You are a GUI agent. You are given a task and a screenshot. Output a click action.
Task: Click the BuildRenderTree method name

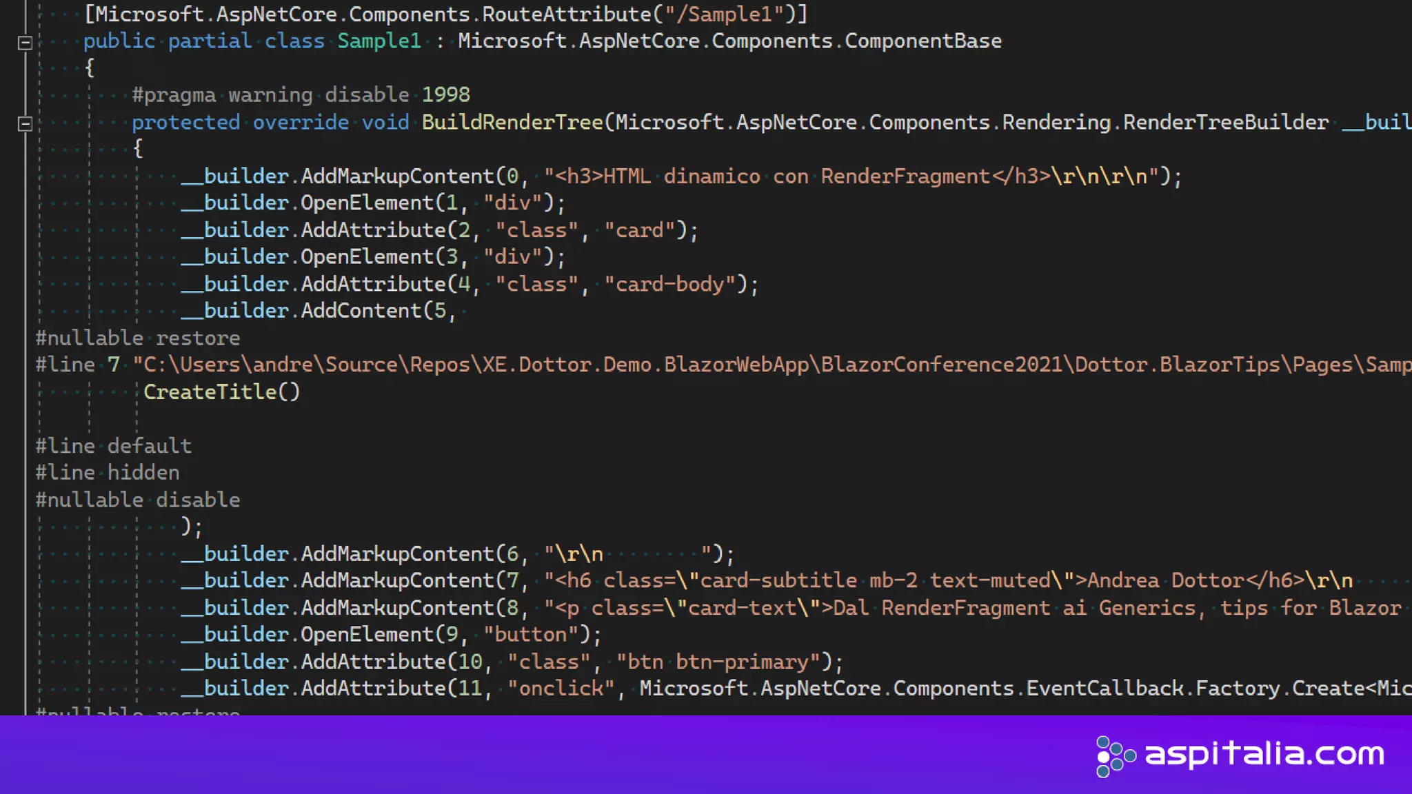(512, 123)
